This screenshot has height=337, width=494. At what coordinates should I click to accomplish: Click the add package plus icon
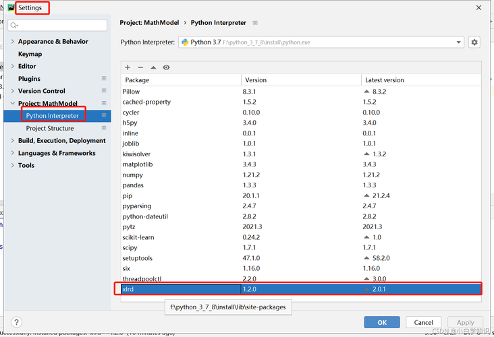pyautogui.click(x=128, y=67)
